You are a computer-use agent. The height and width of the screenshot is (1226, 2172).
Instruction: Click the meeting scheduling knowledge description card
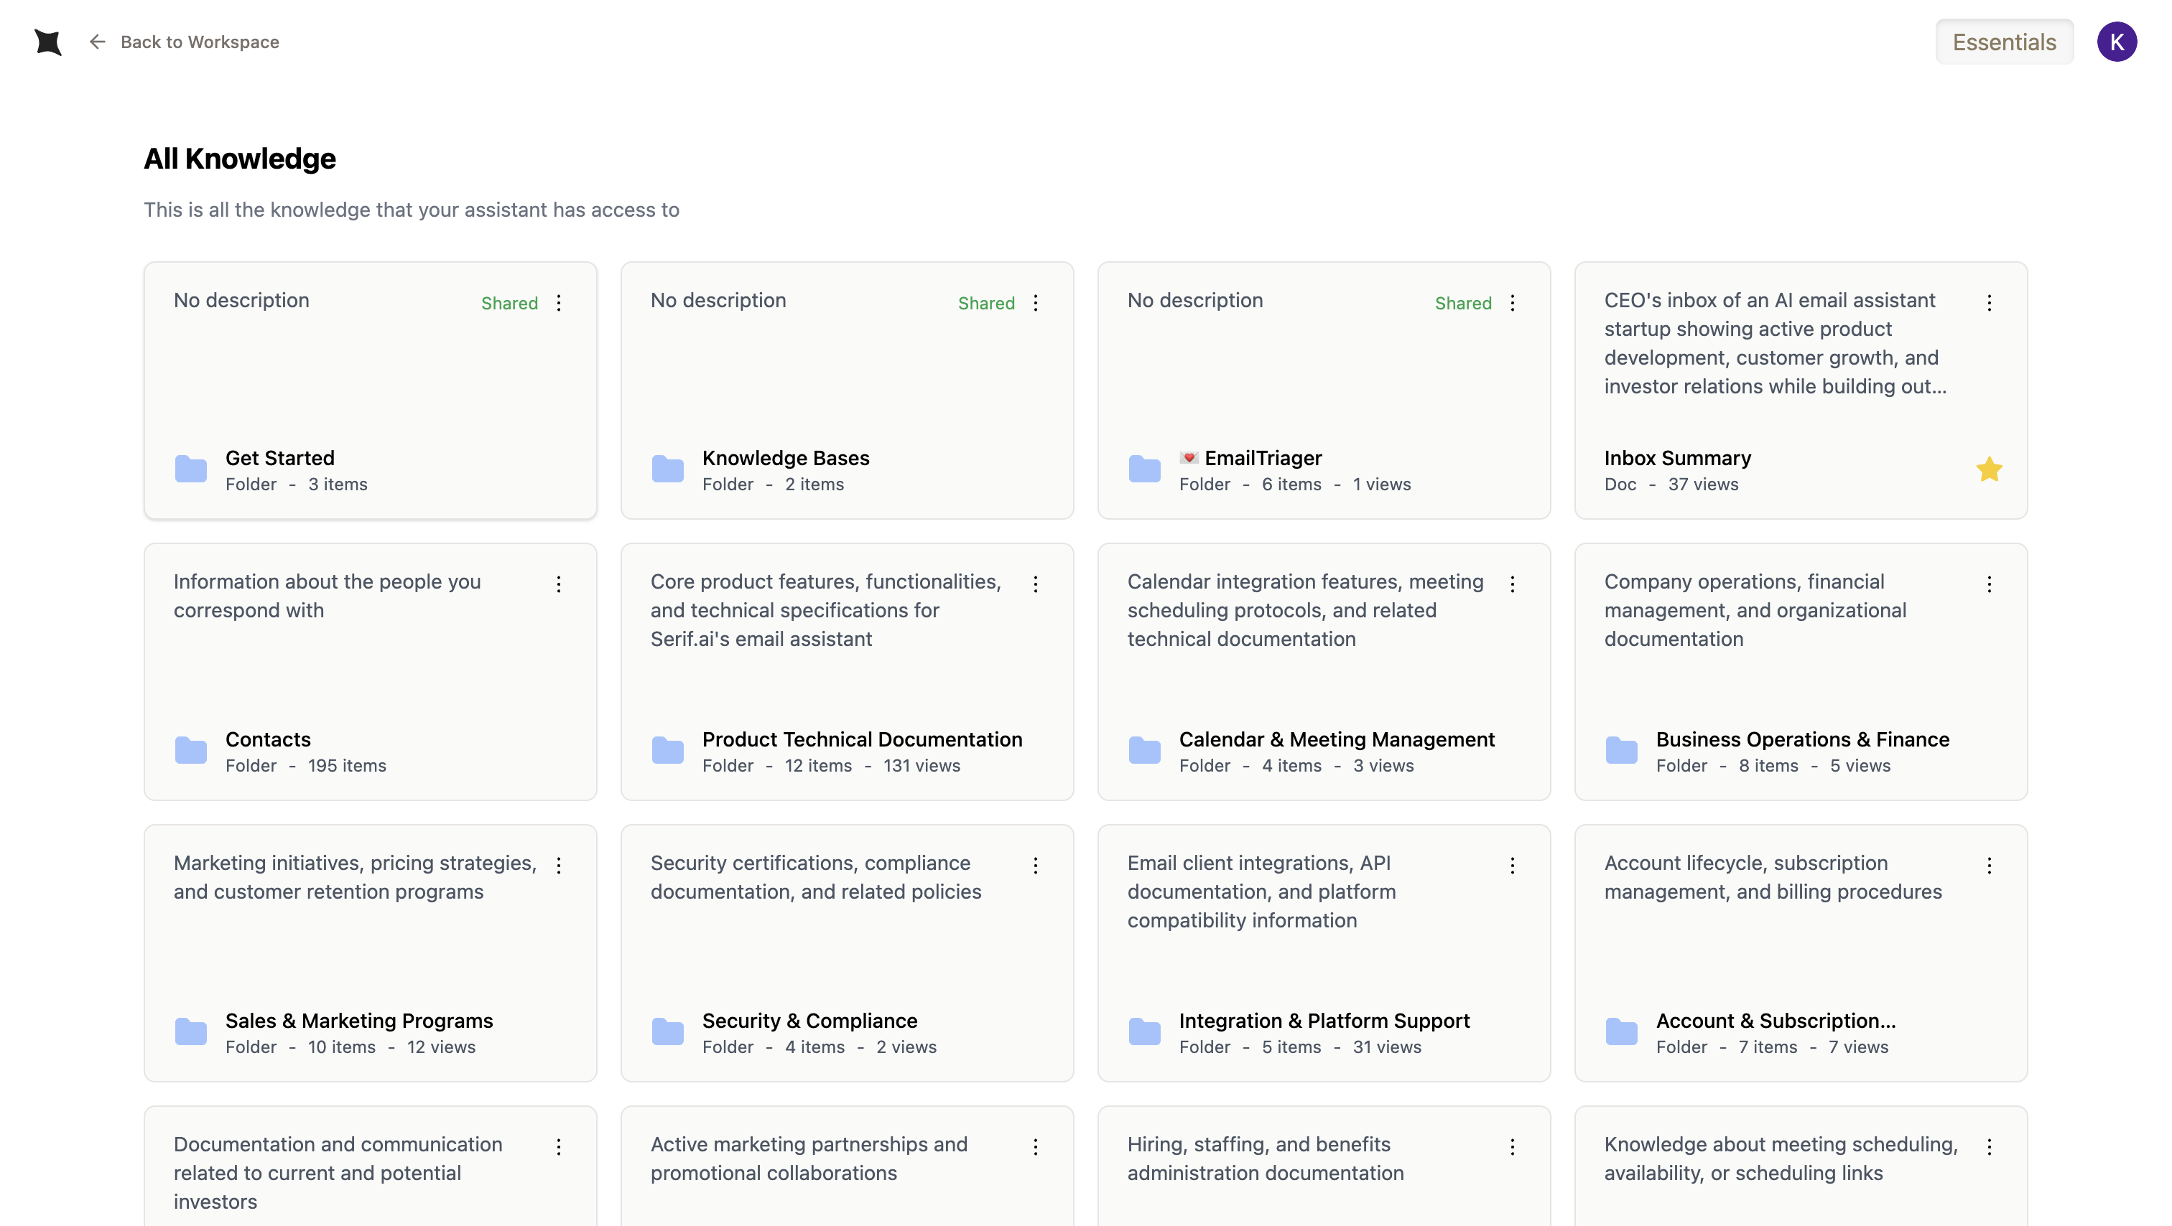point(1781,1159)
